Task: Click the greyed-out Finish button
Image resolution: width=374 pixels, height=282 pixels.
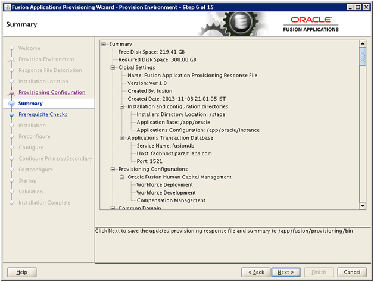Action: (x=319, y=272)
